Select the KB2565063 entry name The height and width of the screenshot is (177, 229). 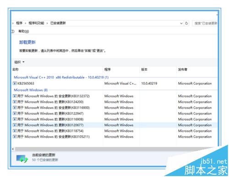26,83
